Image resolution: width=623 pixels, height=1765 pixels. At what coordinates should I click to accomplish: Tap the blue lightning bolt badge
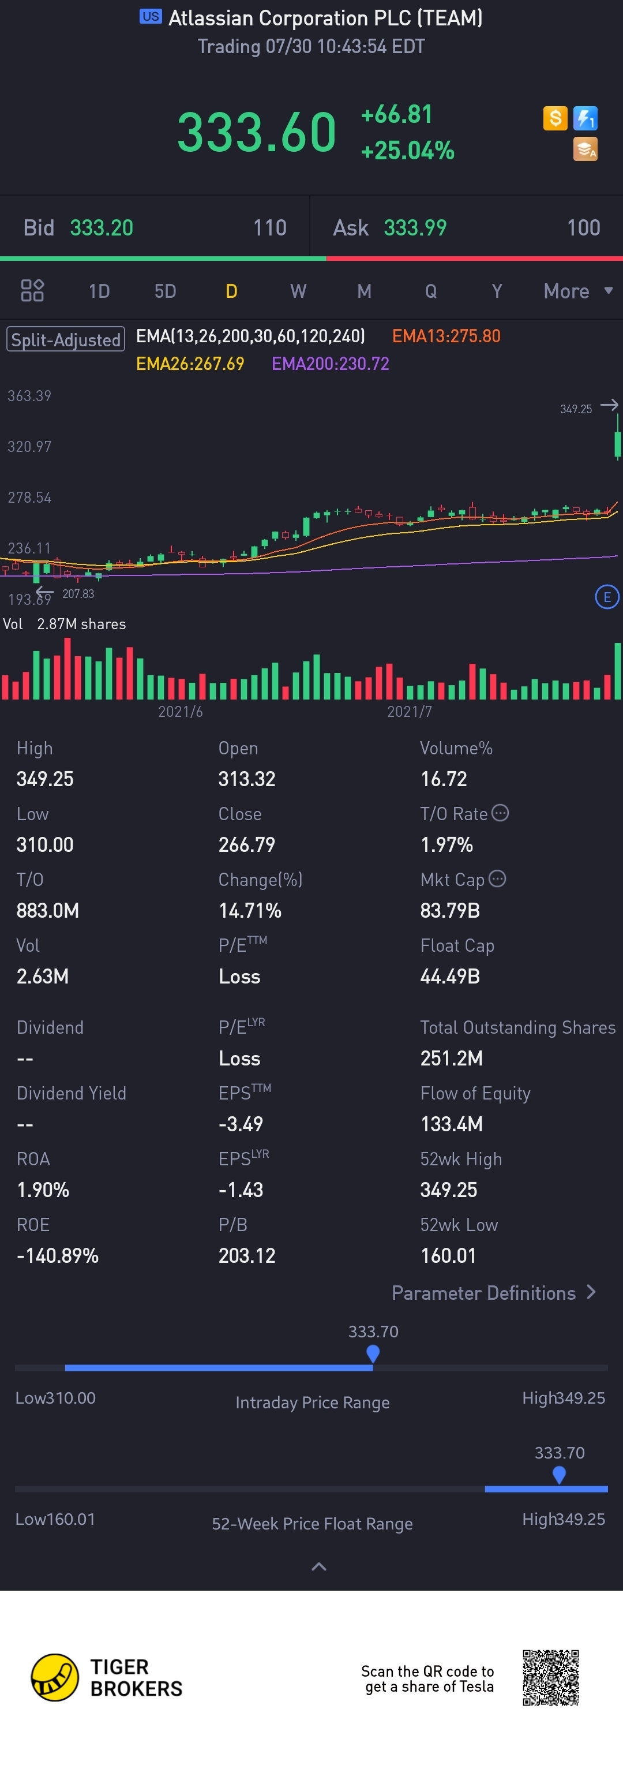point(586,118)
